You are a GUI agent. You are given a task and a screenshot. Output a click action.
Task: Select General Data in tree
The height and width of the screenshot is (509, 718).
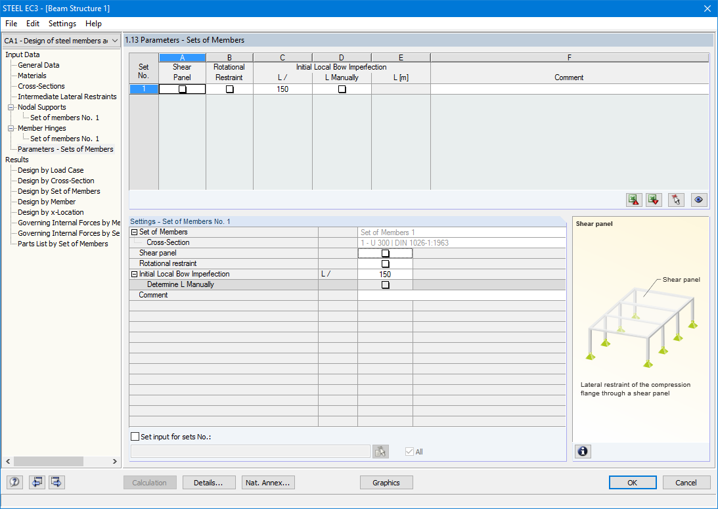coord(39,65)
